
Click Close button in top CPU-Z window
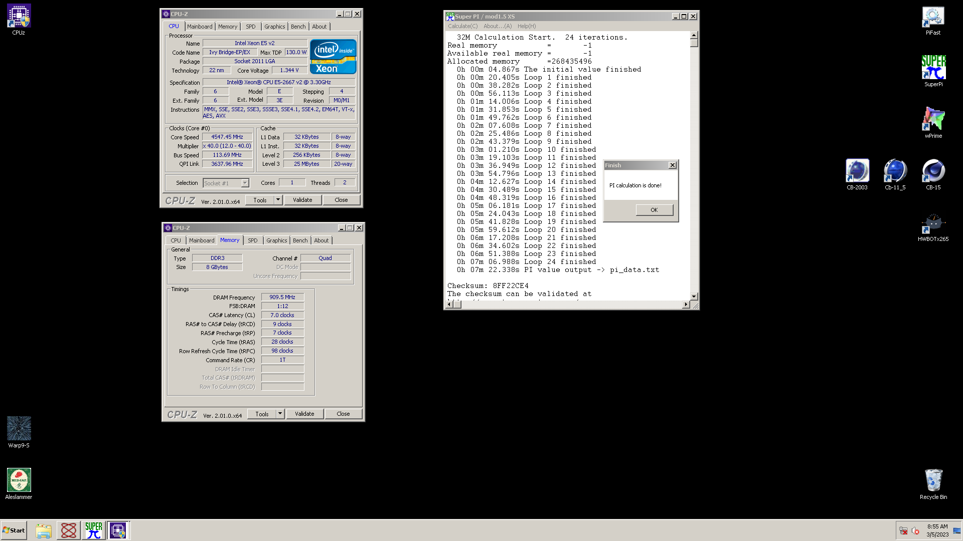[x=341, y=200]
